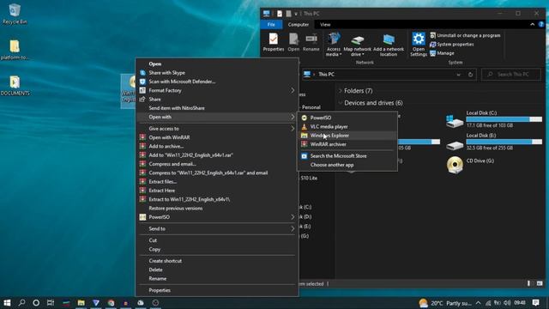Open CD Drive (G:)
This screenshot has width=549, height=309.
click(471, 165)
